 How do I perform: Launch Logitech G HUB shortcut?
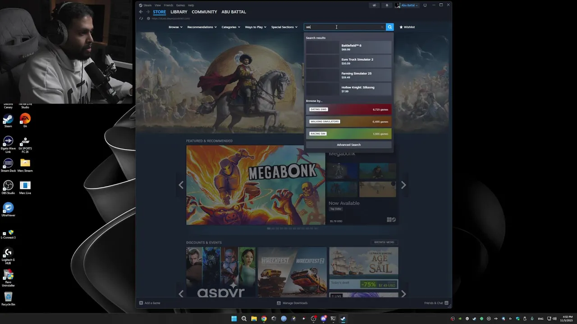pos(8,256)
